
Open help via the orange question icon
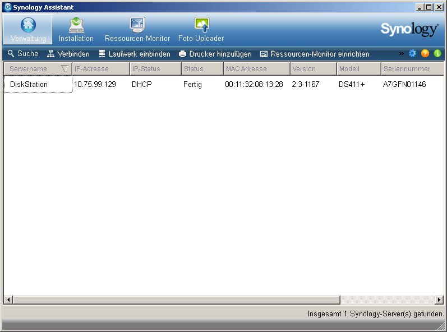click(425, 53)
